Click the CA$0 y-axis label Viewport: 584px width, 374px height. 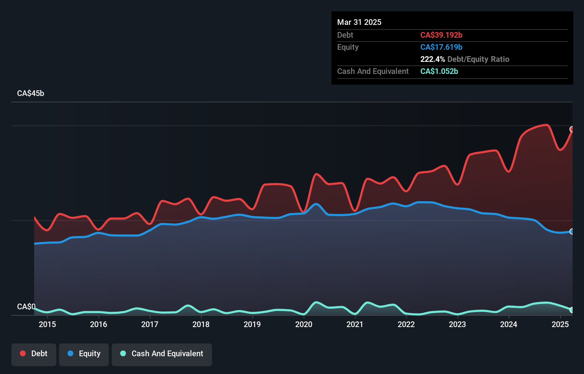point(26,306)
